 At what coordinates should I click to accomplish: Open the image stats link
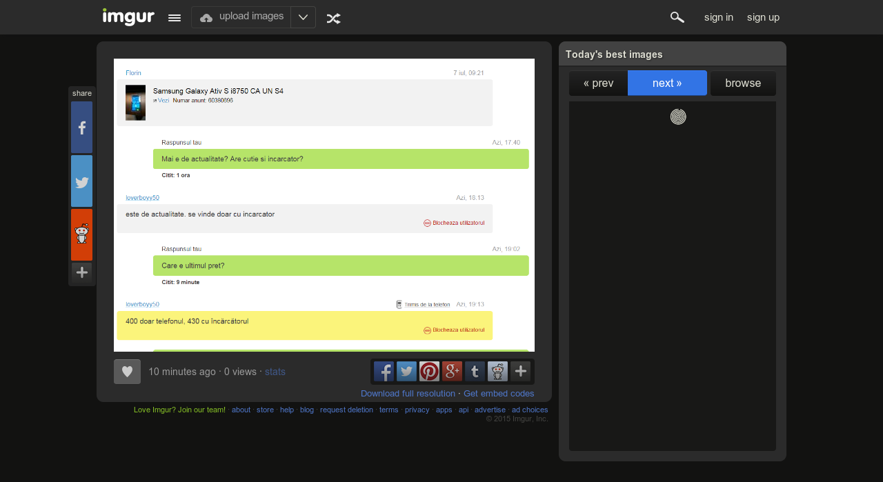[x=275, y=372]
